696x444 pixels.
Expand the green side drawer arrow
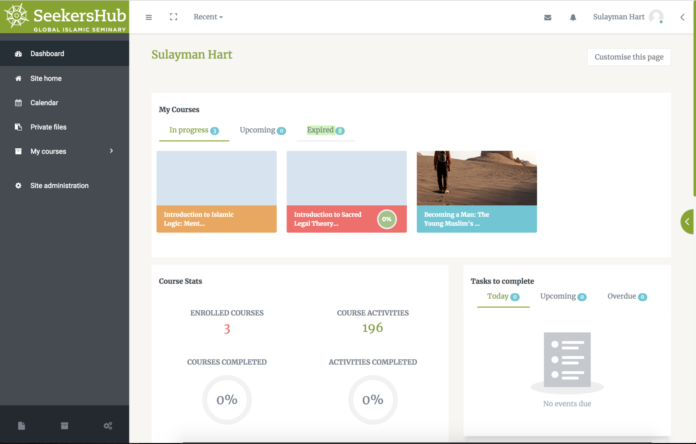click(x=687, y=222)
